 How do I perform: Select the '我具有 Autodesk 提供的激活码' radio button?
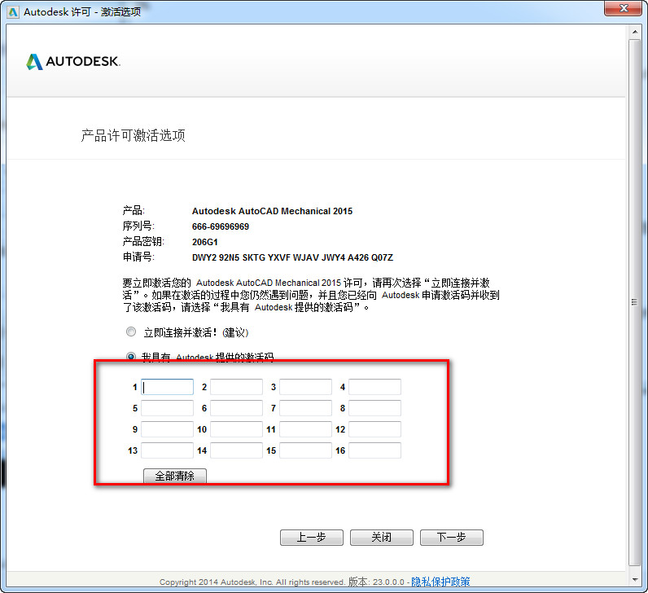point(131,357)
